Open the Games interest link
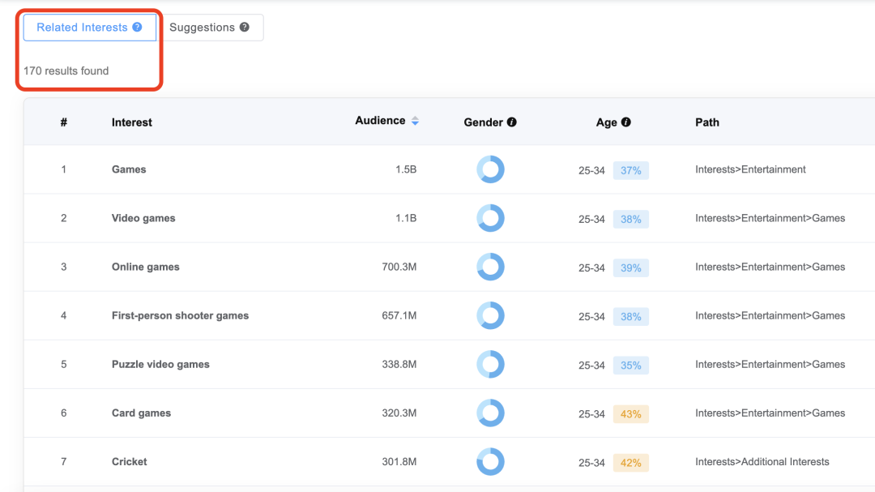This screenshot has height=492, width=875. pyautogui.click(x=129, y=169)
